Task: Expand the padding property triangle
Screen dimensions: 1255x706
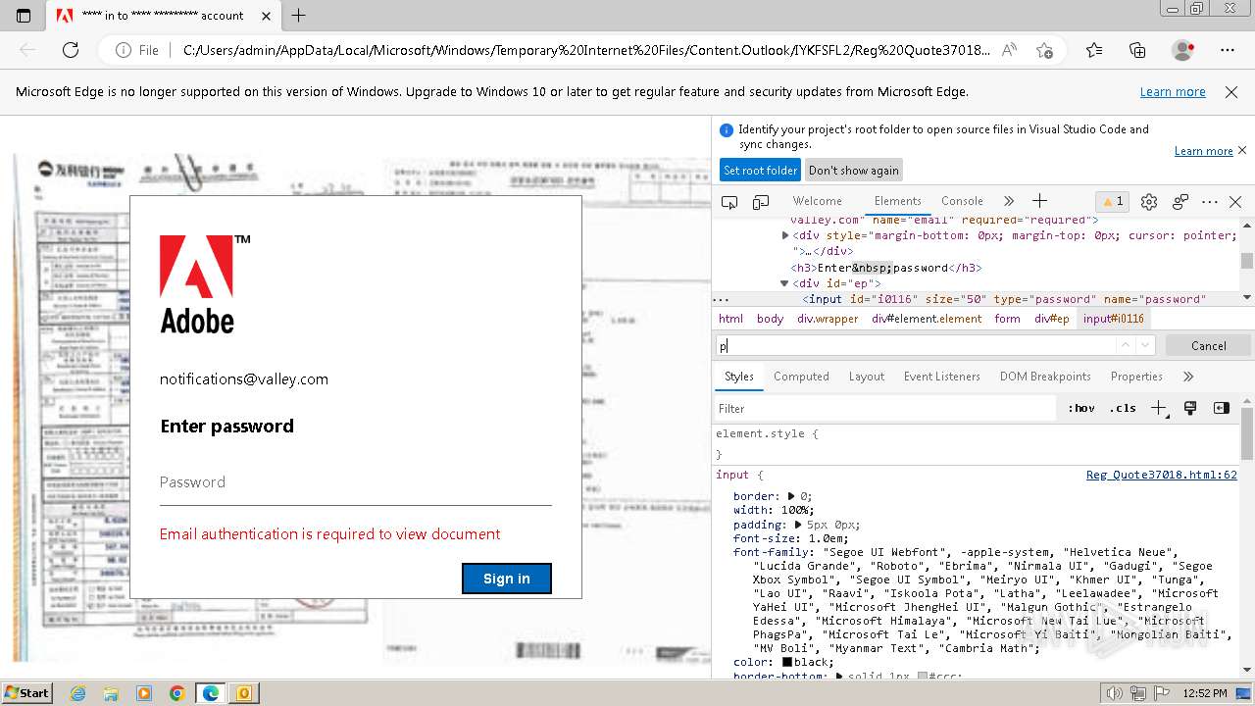Action: (798, 525)
